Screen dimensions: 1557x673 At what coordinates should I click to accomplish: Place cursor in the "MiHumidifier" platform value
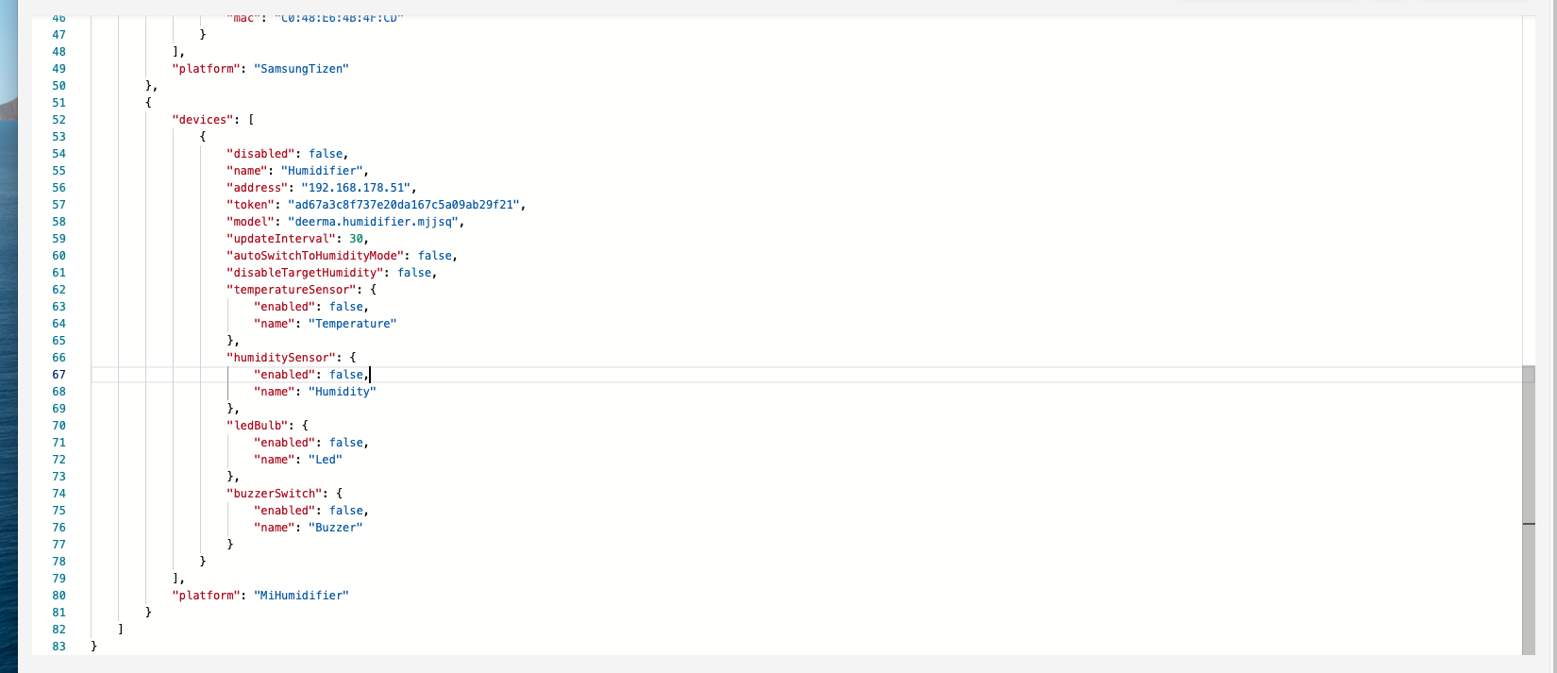[x=302, y=596]
